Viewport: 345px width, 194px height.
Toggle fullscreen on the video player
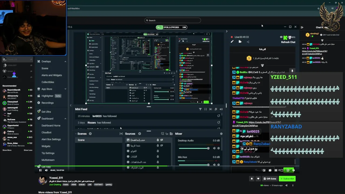282,170
